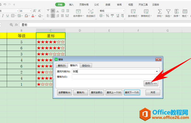Open the 开发工具 ribbon tab
Image resolution: width=191 pixels, height=123 pixels.
click(x=143, y=5)
